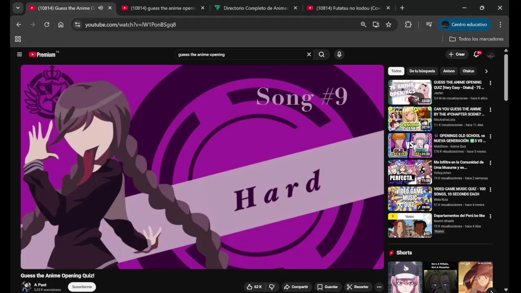The height and width of the screenshot is (293, 521).
Task: Mute the tab via speaker icon on first tab
Action: click(x=101, y=8)
